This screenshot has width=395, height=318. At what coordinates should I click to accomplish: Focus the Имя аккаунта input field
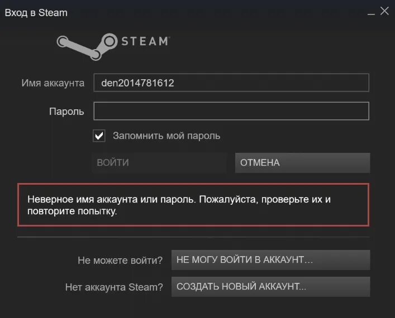click(x=231, y=83)
